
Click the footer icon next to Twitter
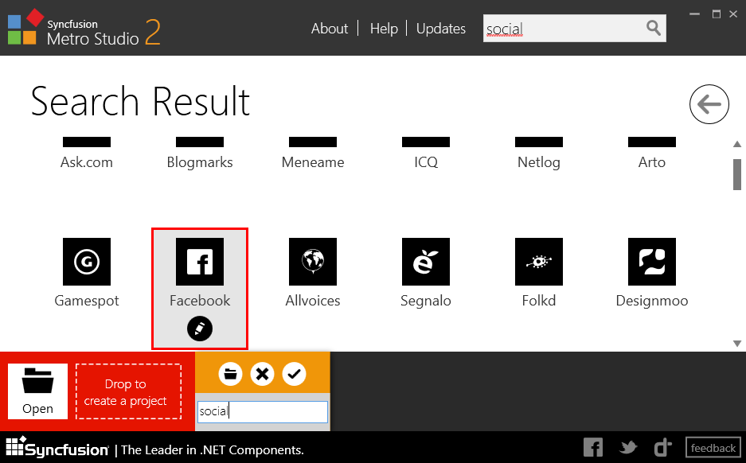(662, 447)
